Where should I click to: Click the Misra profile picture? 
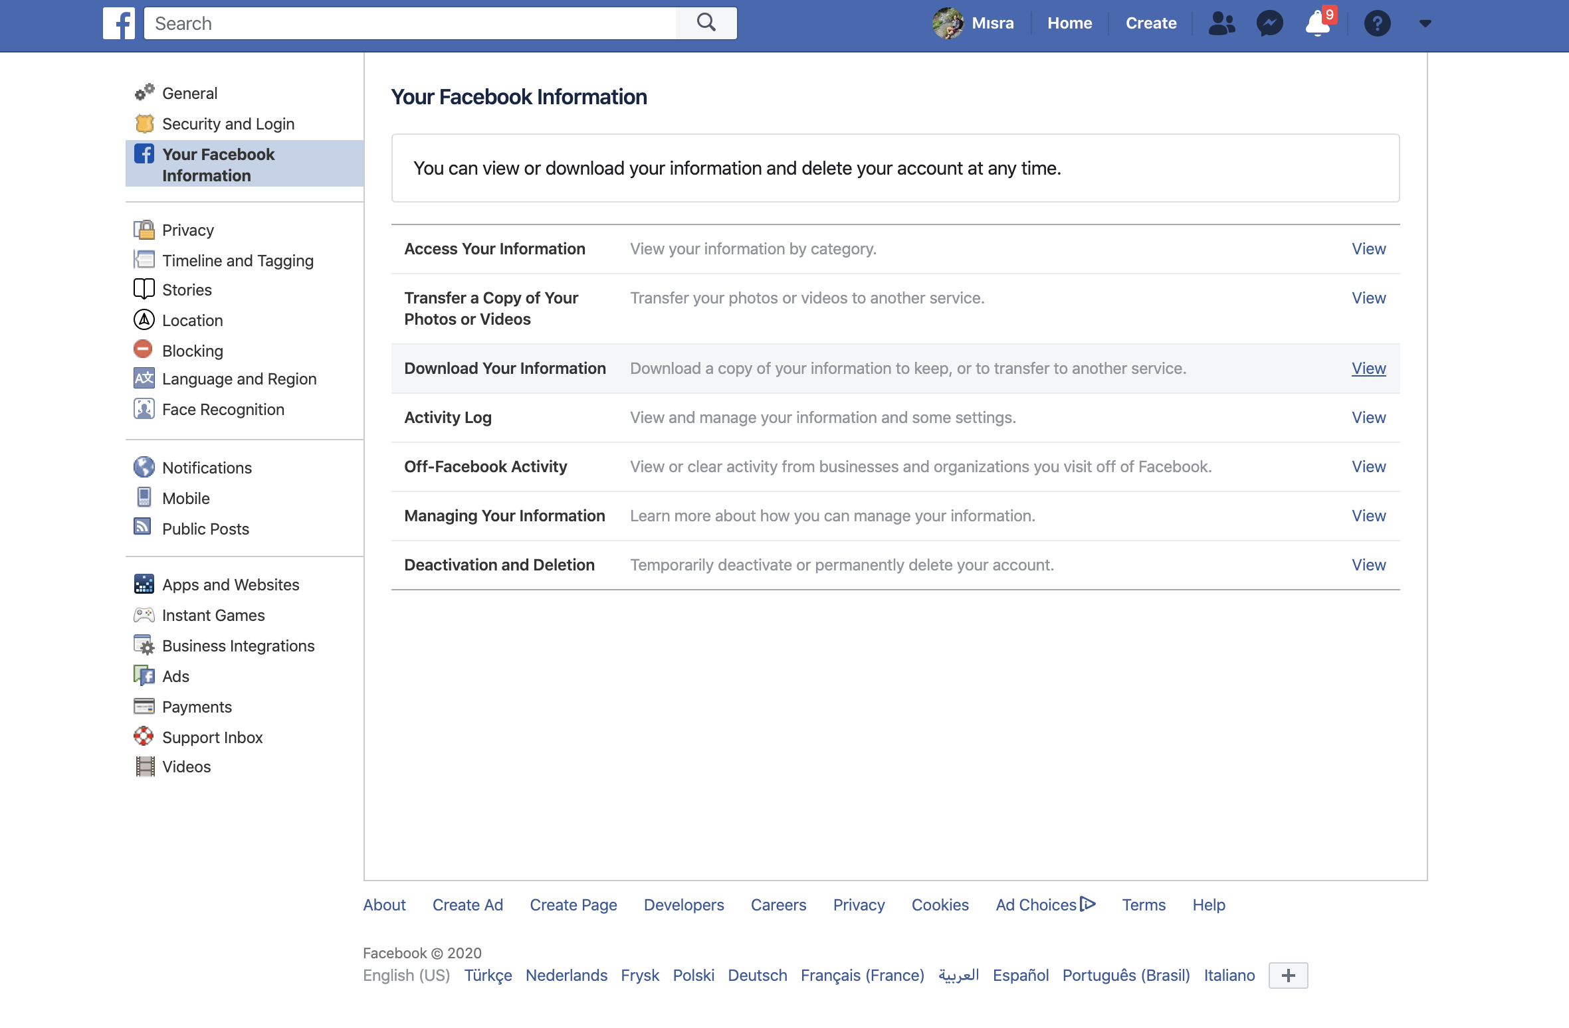tap(948, 23)
